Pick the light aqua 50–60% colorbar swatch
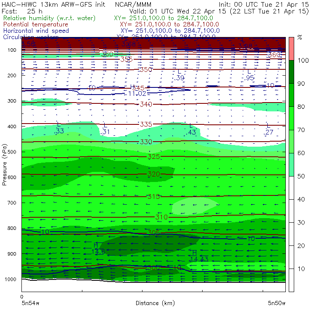Viewport: 311px width, 311px height. click(291, 164)
